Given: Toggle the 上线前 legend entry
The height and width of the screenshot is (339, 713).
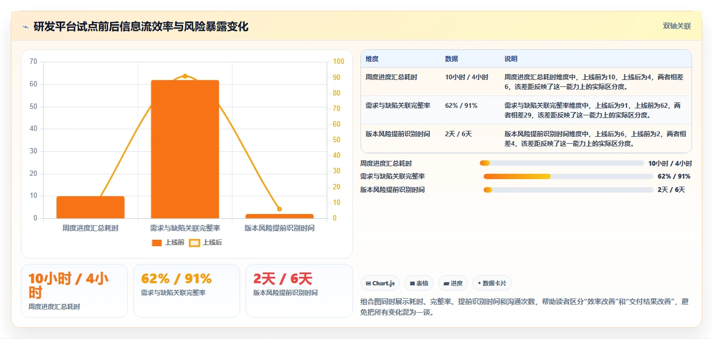Looking at the screenshot, I should point(168,242).
